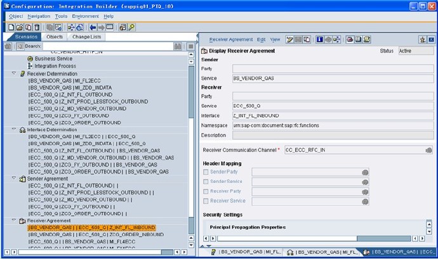Screen dimensions: 438x259
Task: Click the yellow key wizard toolbar icon
Action: click(x=131, y=27)
